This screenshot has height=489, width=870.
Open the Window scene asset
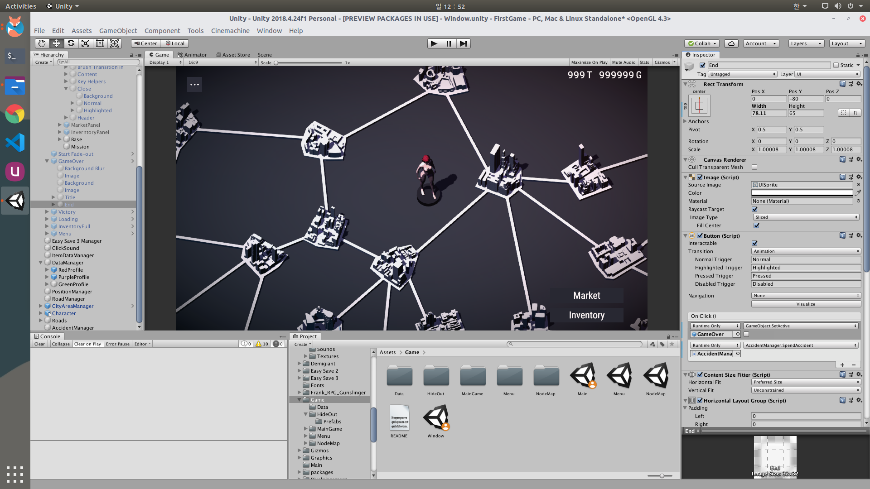point(436,422)
